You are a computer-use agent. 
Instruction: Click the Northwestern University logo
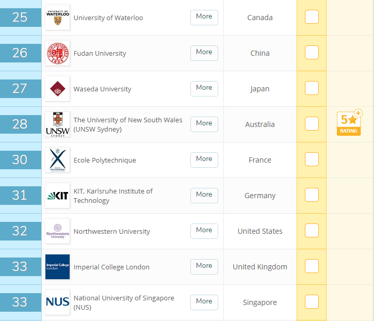point(57,231)
